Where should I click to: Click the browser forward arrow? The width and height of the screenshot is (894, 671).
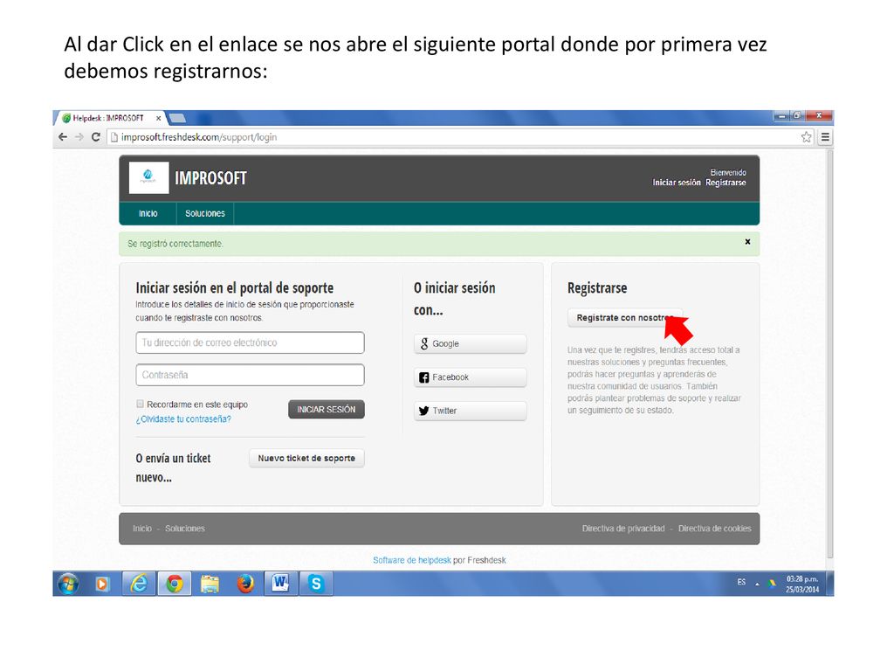click(79, 137)
